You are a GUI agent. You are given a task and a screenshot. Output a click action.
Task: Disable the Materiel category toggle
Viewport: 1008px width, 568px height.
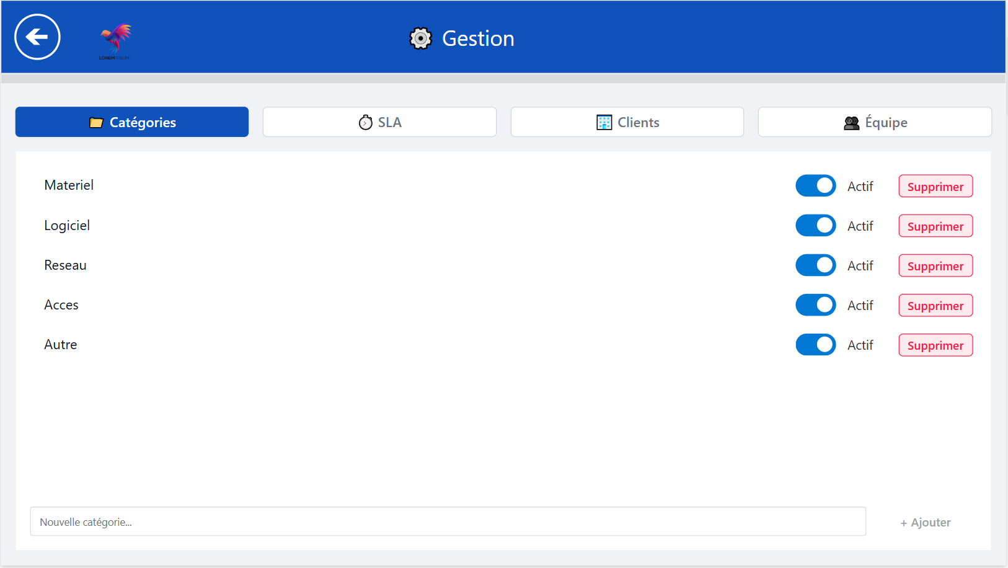point(815,186)
